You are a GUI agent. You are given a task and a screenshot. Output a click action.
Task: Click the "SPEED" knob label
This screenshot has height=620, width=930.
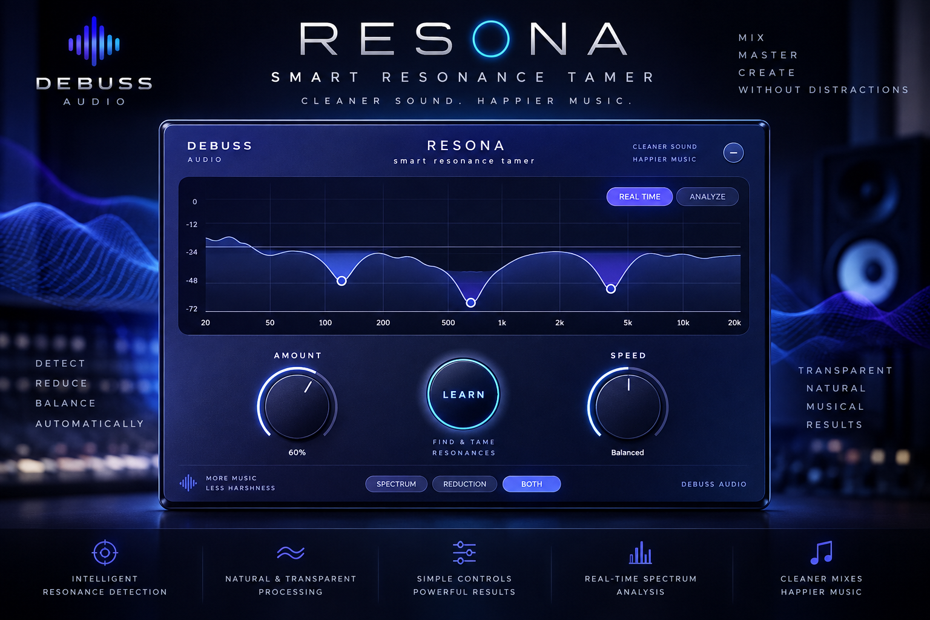point(628,355)
